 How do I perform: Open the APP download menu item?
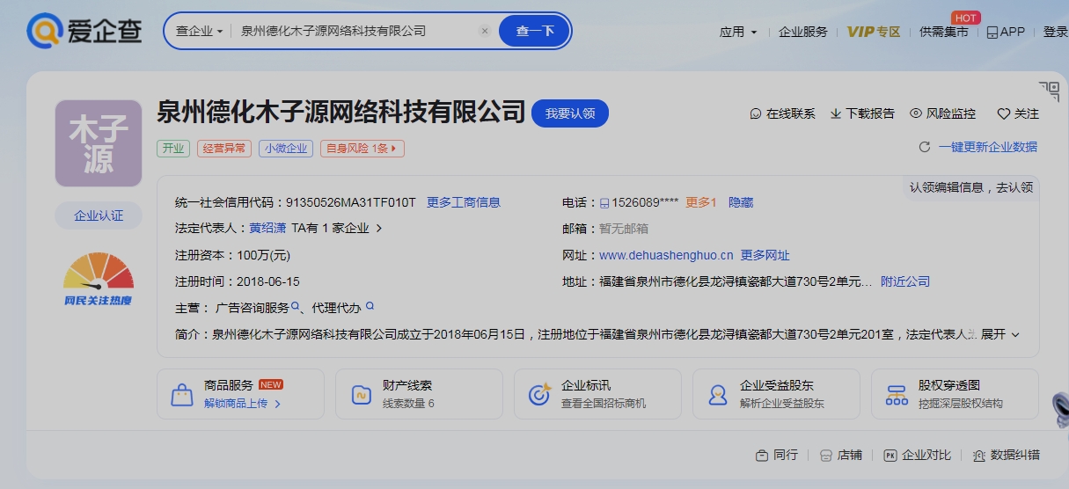coord(1006,32)
